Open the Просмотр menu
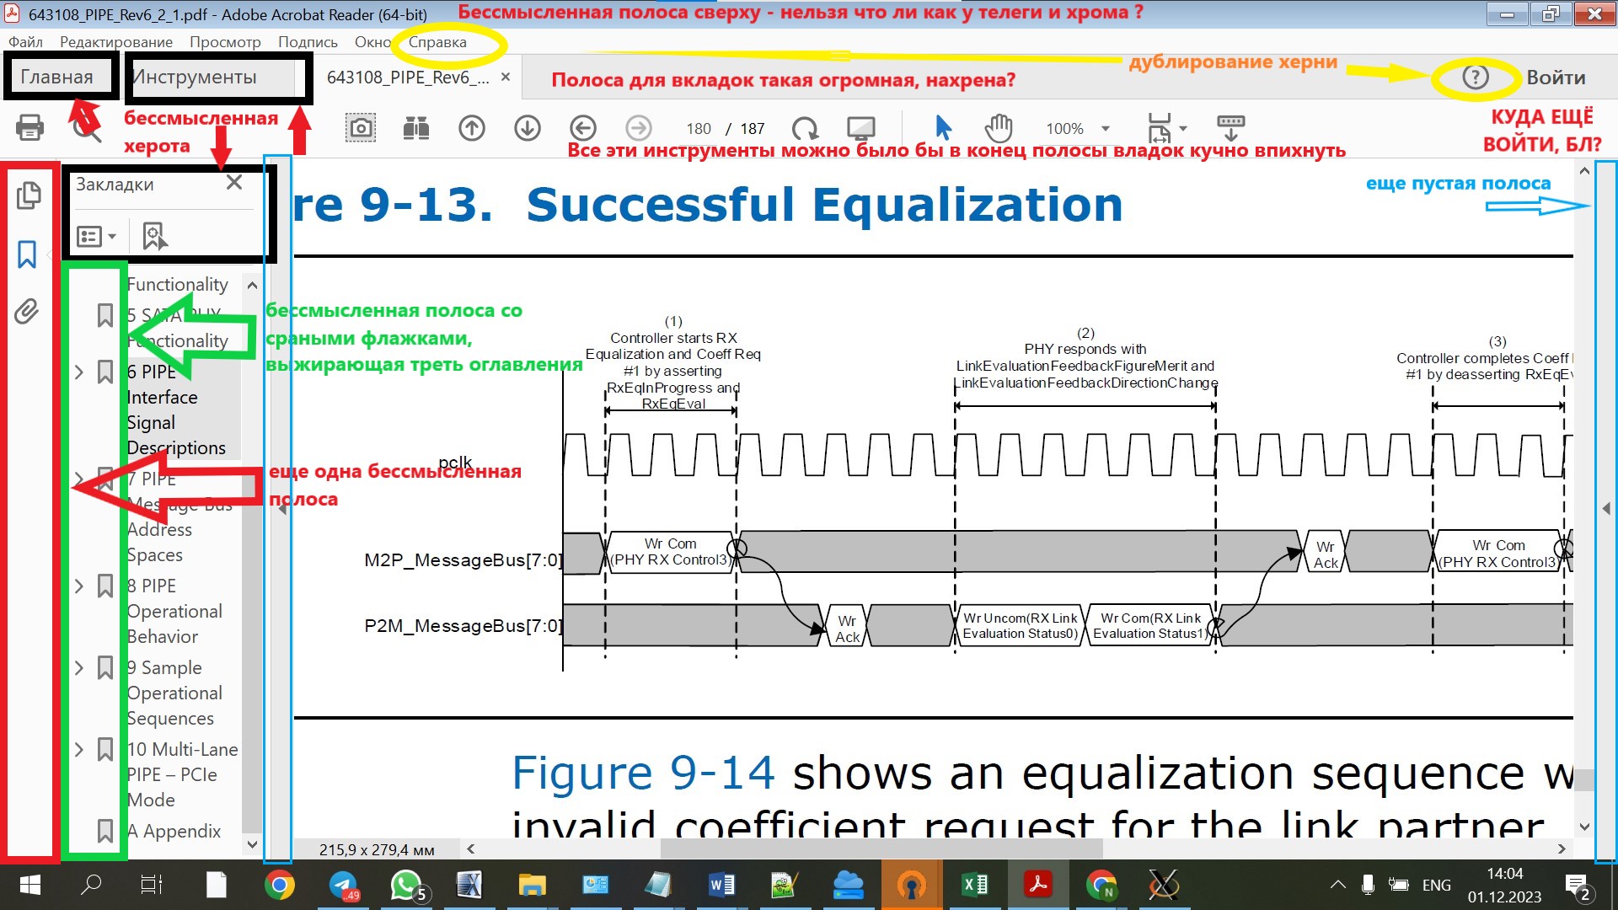This screenshot has width=1618, height=910. click(225, 42)
